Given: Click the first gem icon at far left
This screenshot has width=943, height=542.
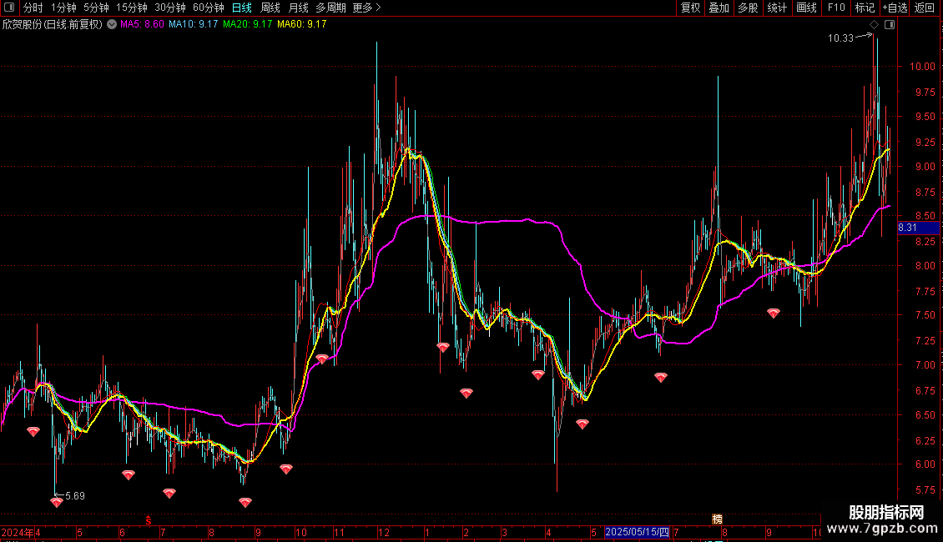Looking at the screenshot, I should coord(33,432).
